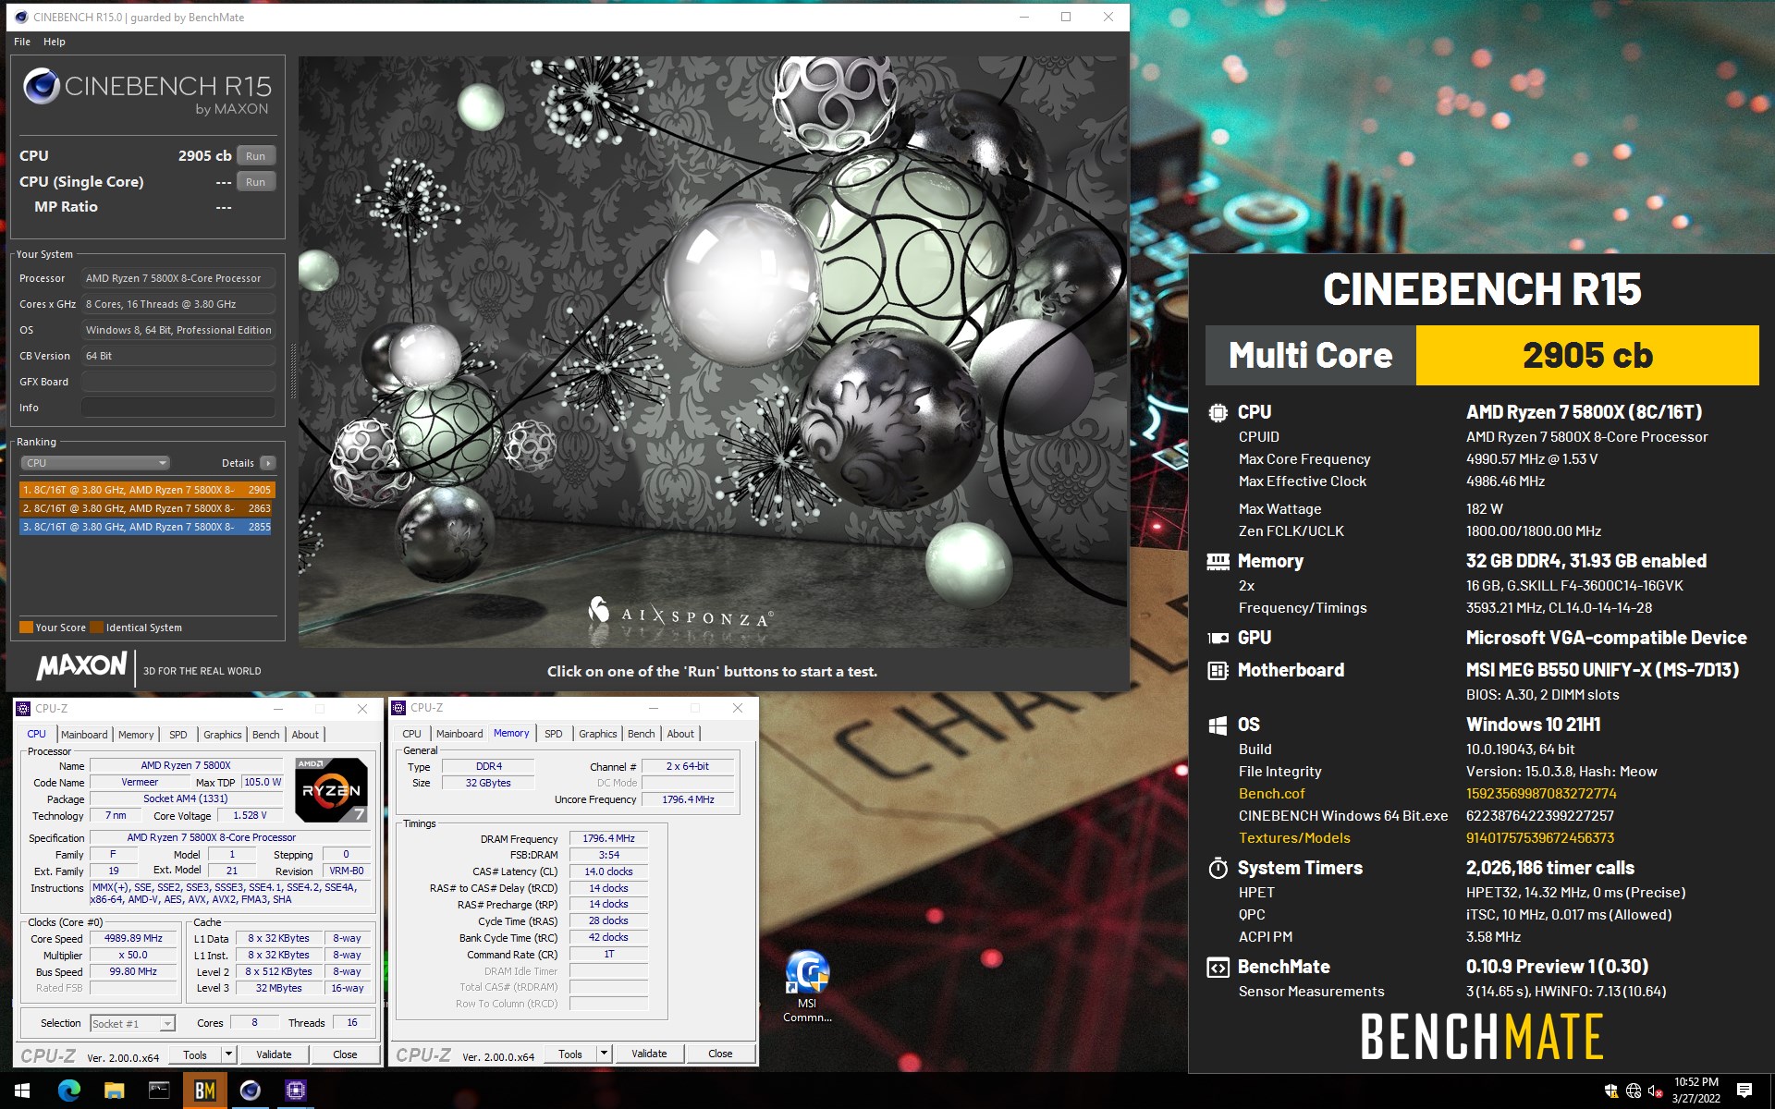Run the Cinebench CPU multi-core test

[x=256, y=156]
